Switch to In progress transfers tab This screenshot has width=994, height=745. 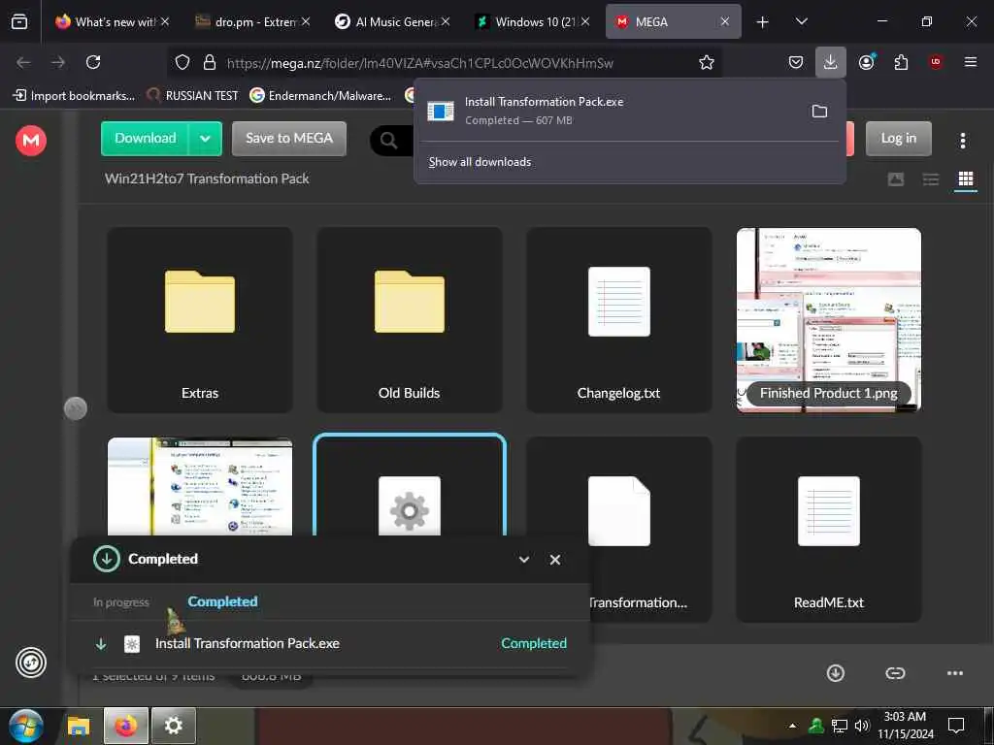tap(121, 601)
